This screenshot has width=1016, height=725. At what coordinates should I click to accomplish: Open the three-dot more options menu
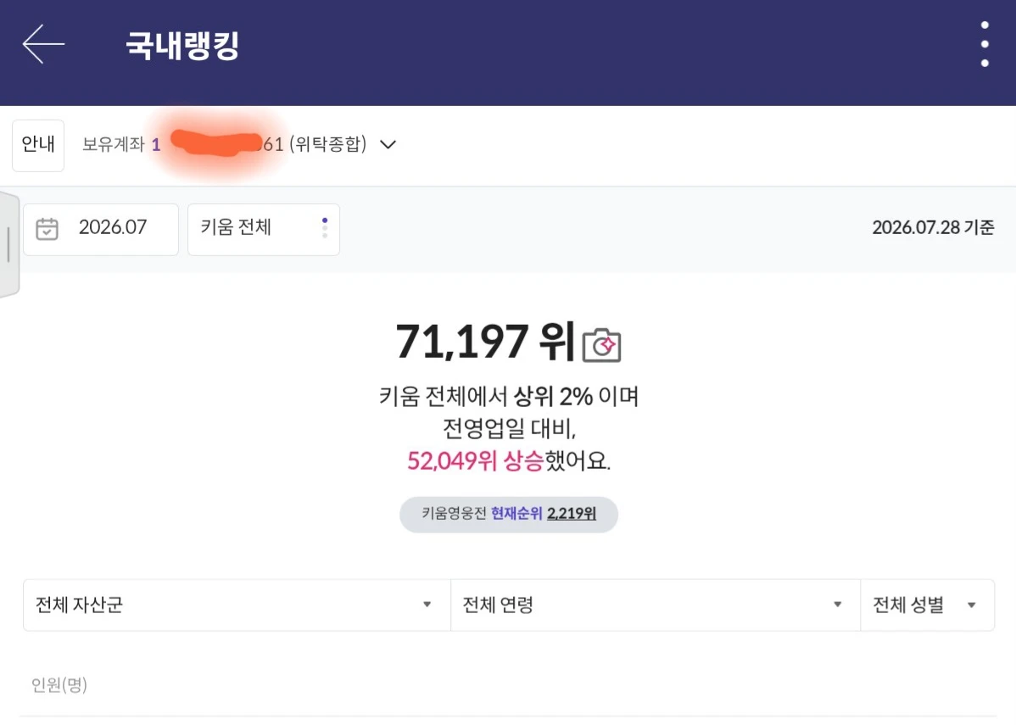point(985,44)
